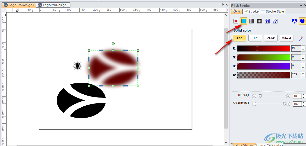Switch to the LogoProDesign1 document tab
This screenshot has height=146, width=306.
(x=19, y=5)
